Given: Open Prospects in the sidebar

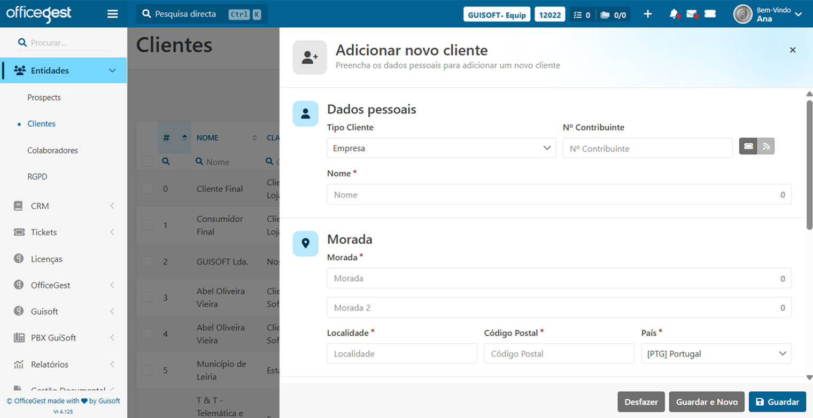Looking at the screenshot, I should pyautogui.click(x=44, y=97).
